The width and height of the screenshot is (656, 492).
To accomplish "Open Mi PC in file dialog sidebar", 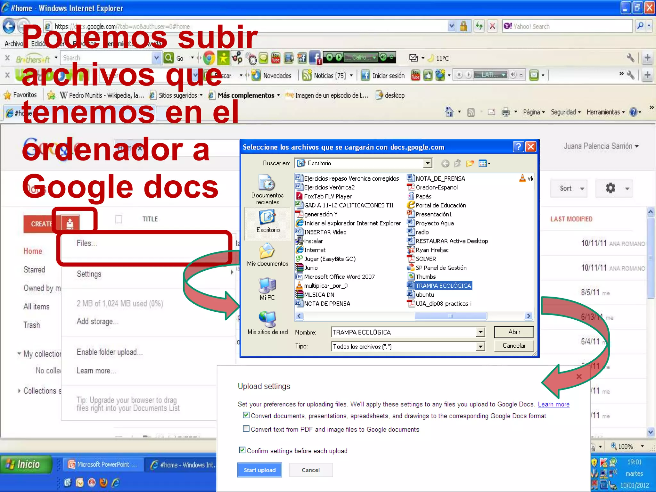I will (267, 289).
